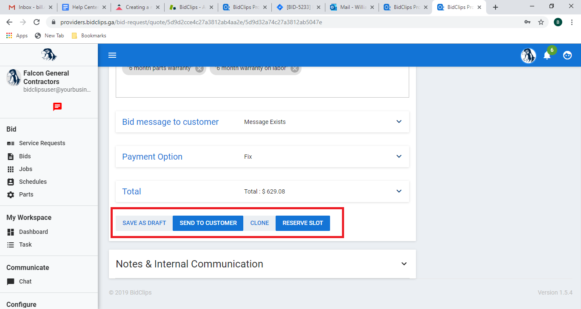The width and height of the screenshot is (581, 309).
Task: Close the Gmail Inbox tab
Action: 51,7
